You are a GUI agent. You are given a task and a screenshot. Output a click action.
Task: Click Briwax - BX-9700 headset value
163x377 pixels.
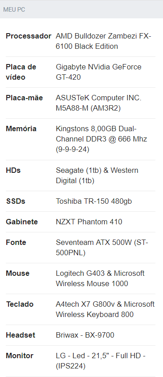85,335
